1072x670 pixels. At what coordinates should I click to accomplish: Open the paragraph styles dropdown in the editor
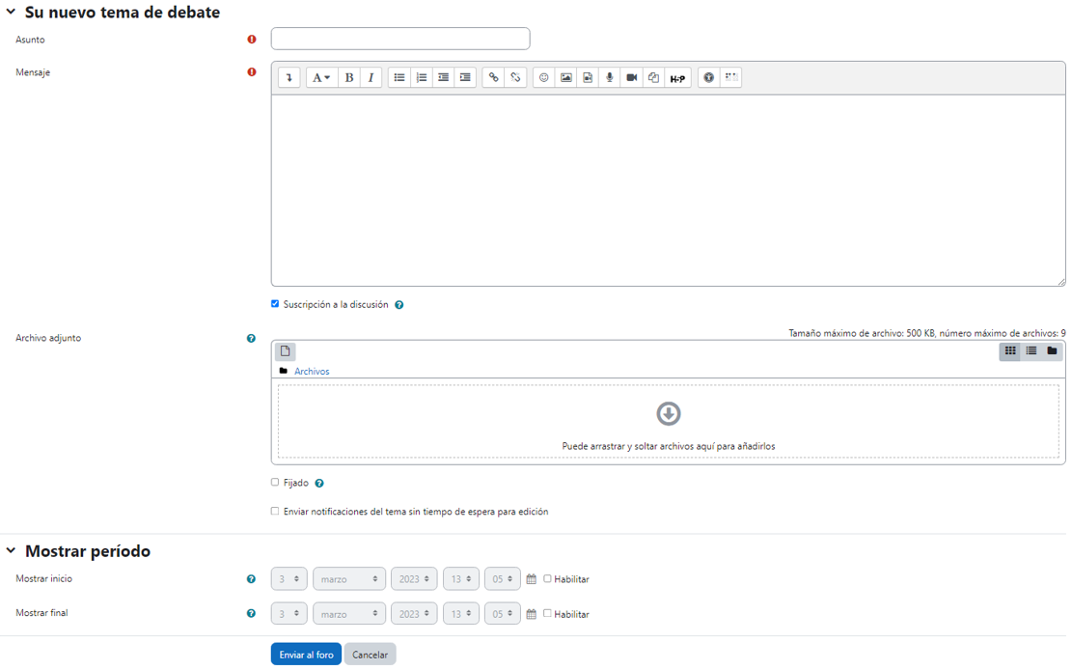tap(320, 78)
